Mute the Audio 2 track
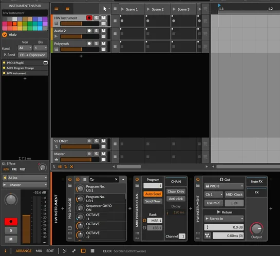Image resolution: width=280 pixels, height=256 pixels. pyautogui.click(x=103, y=31)
